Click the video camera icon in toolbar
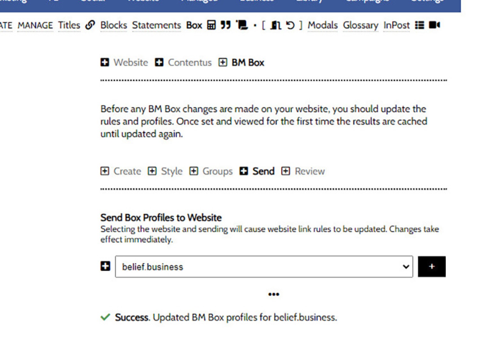Image resolution: width=479 pixels, height=347 pixels. (x=434, y=25)
